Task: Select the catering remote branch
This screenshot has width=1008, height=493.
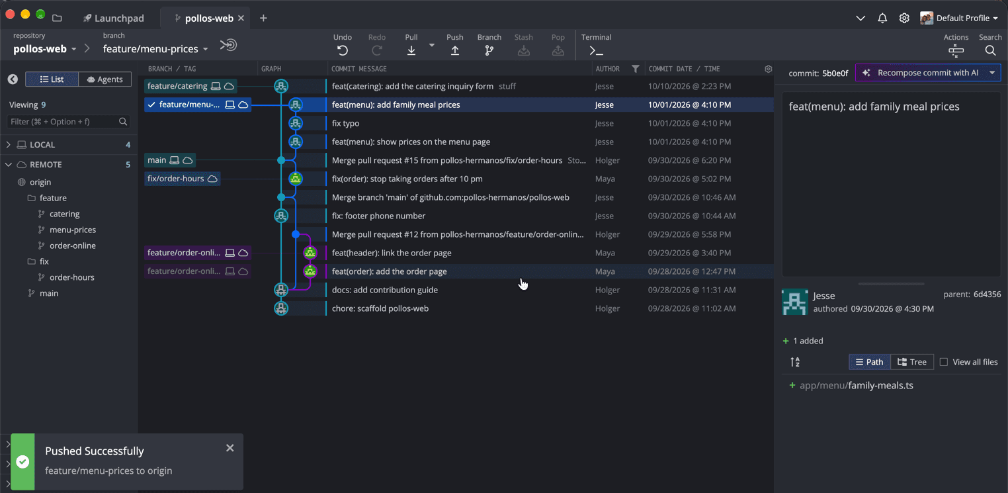Action: click(x=64, y=214)
